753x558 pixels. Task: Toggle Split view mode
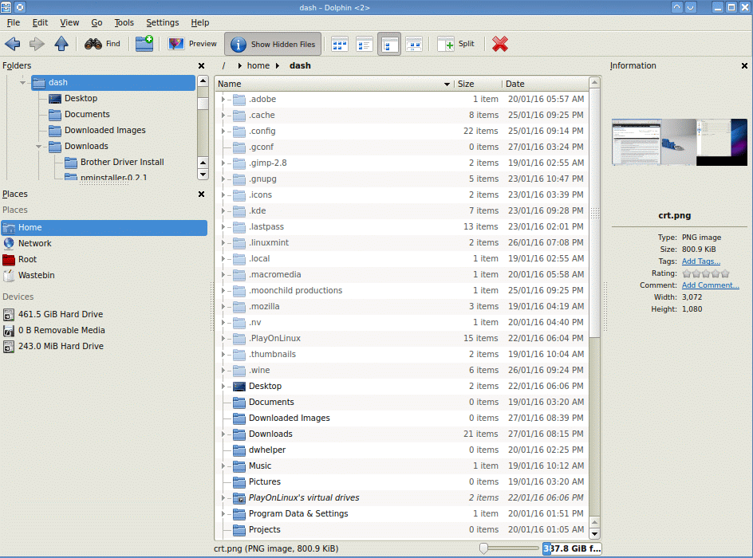[456, 44]
